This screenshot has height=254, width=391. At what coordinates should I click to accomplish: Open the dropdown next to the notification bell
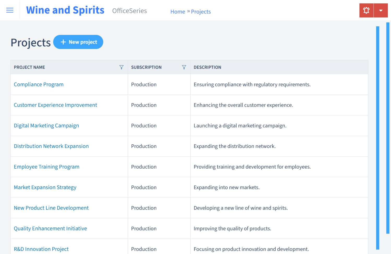click(x=381, y=10)
